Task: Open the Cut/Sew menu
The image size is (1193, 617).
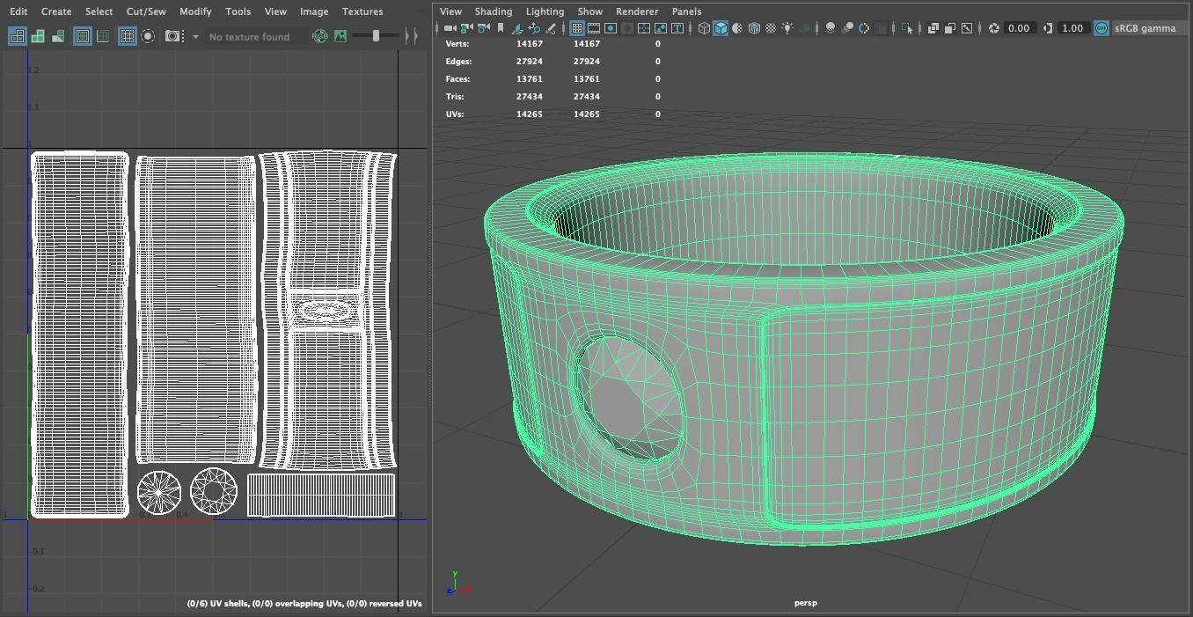Action: click(146, 11)
